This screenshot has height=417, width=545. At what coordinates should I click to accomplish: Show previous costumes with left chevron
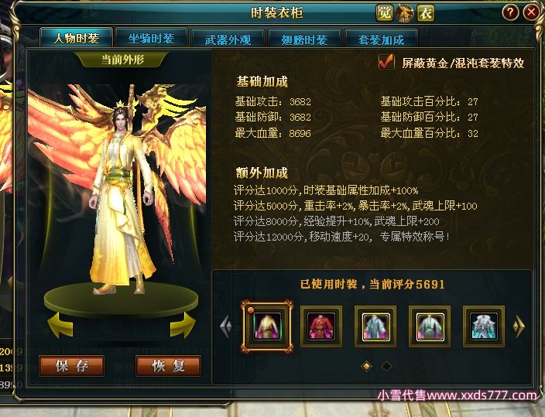tap(226, 326)
